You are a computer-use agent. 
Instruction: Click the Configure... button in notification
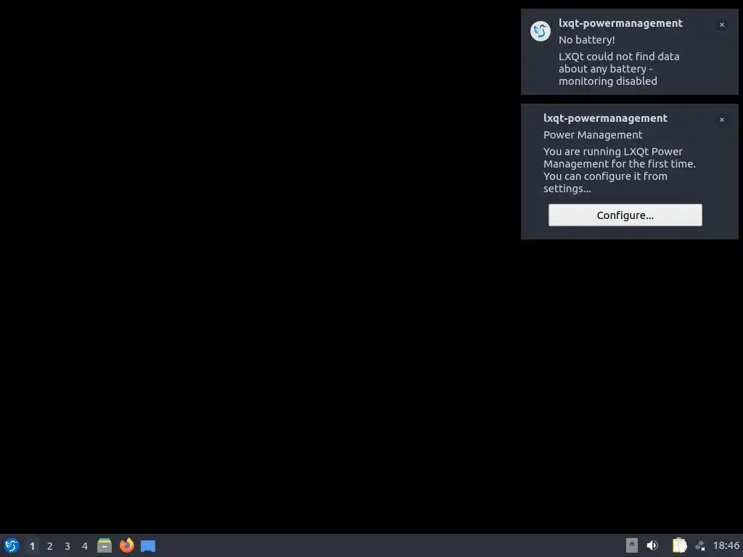[625, 215]
